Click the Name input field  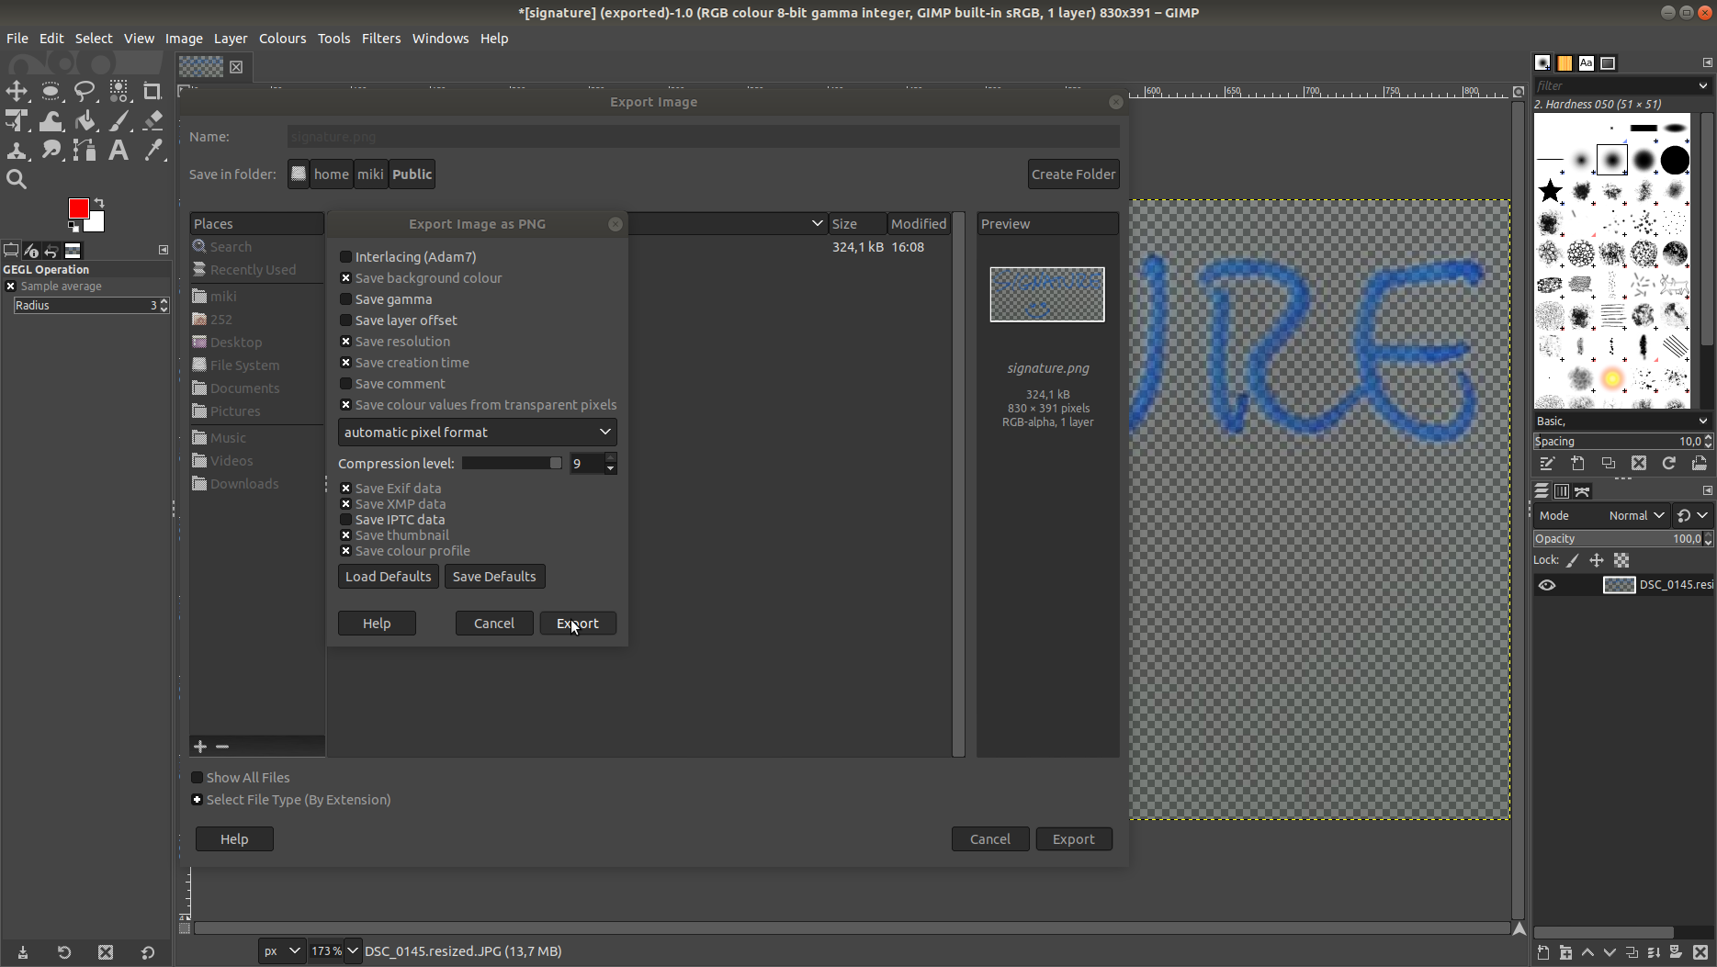pos(703,137)
